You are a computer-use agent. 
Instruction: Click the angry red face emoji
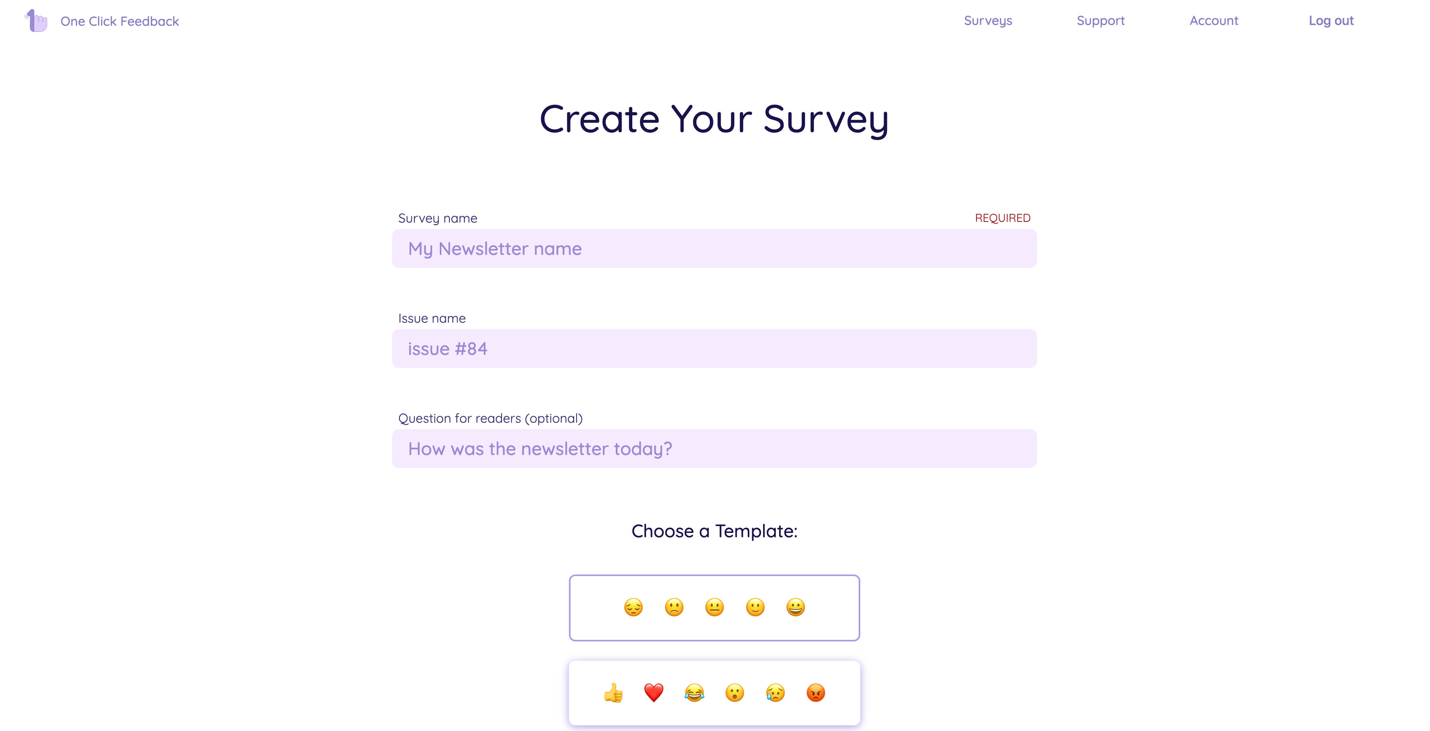coord(815,693)
